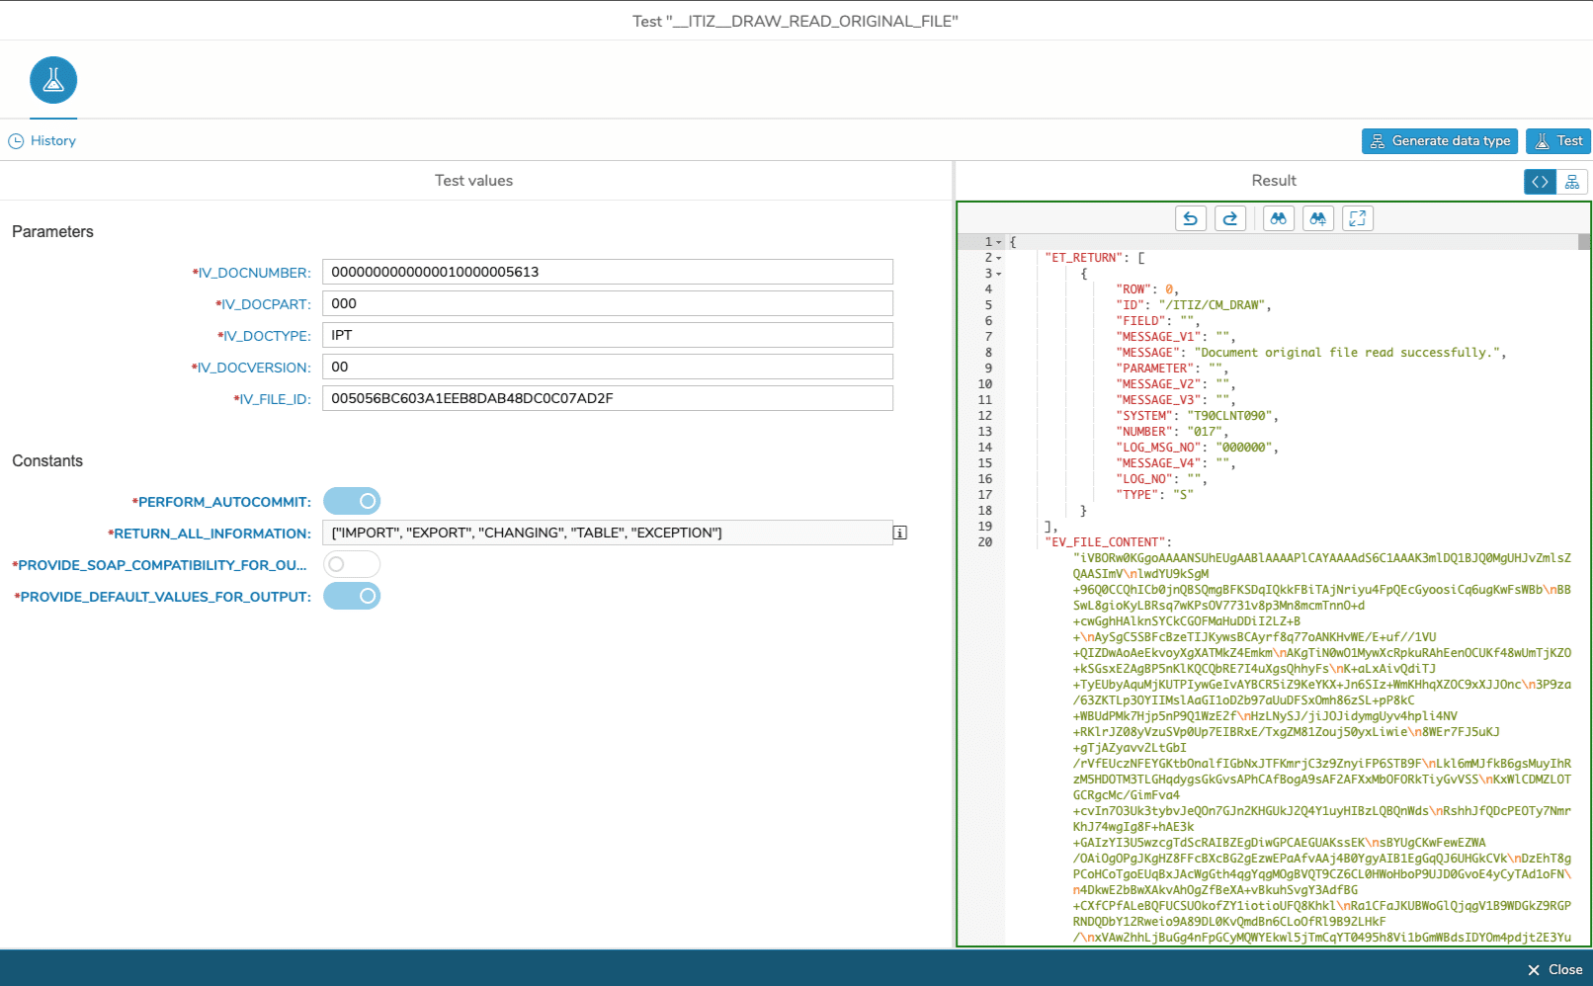Collapse the root JSON object on line 1
Viewport: 1593px width, 986px height.
(1000, 241)
